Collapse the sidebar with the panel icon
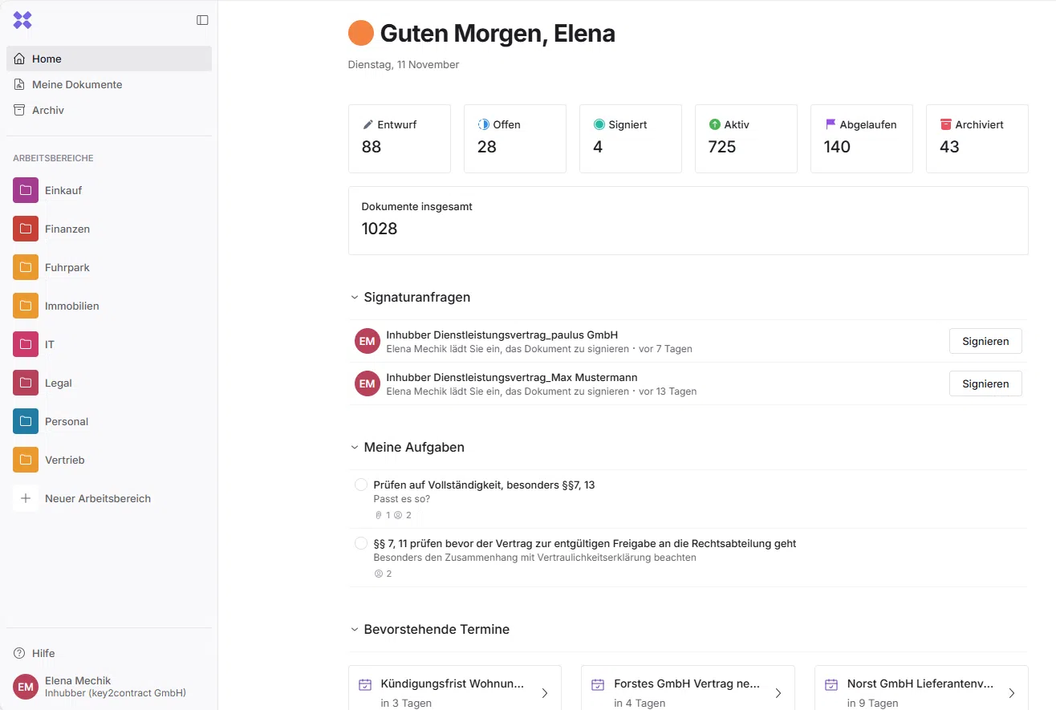The image size is (1056, 710). point(202,20)
